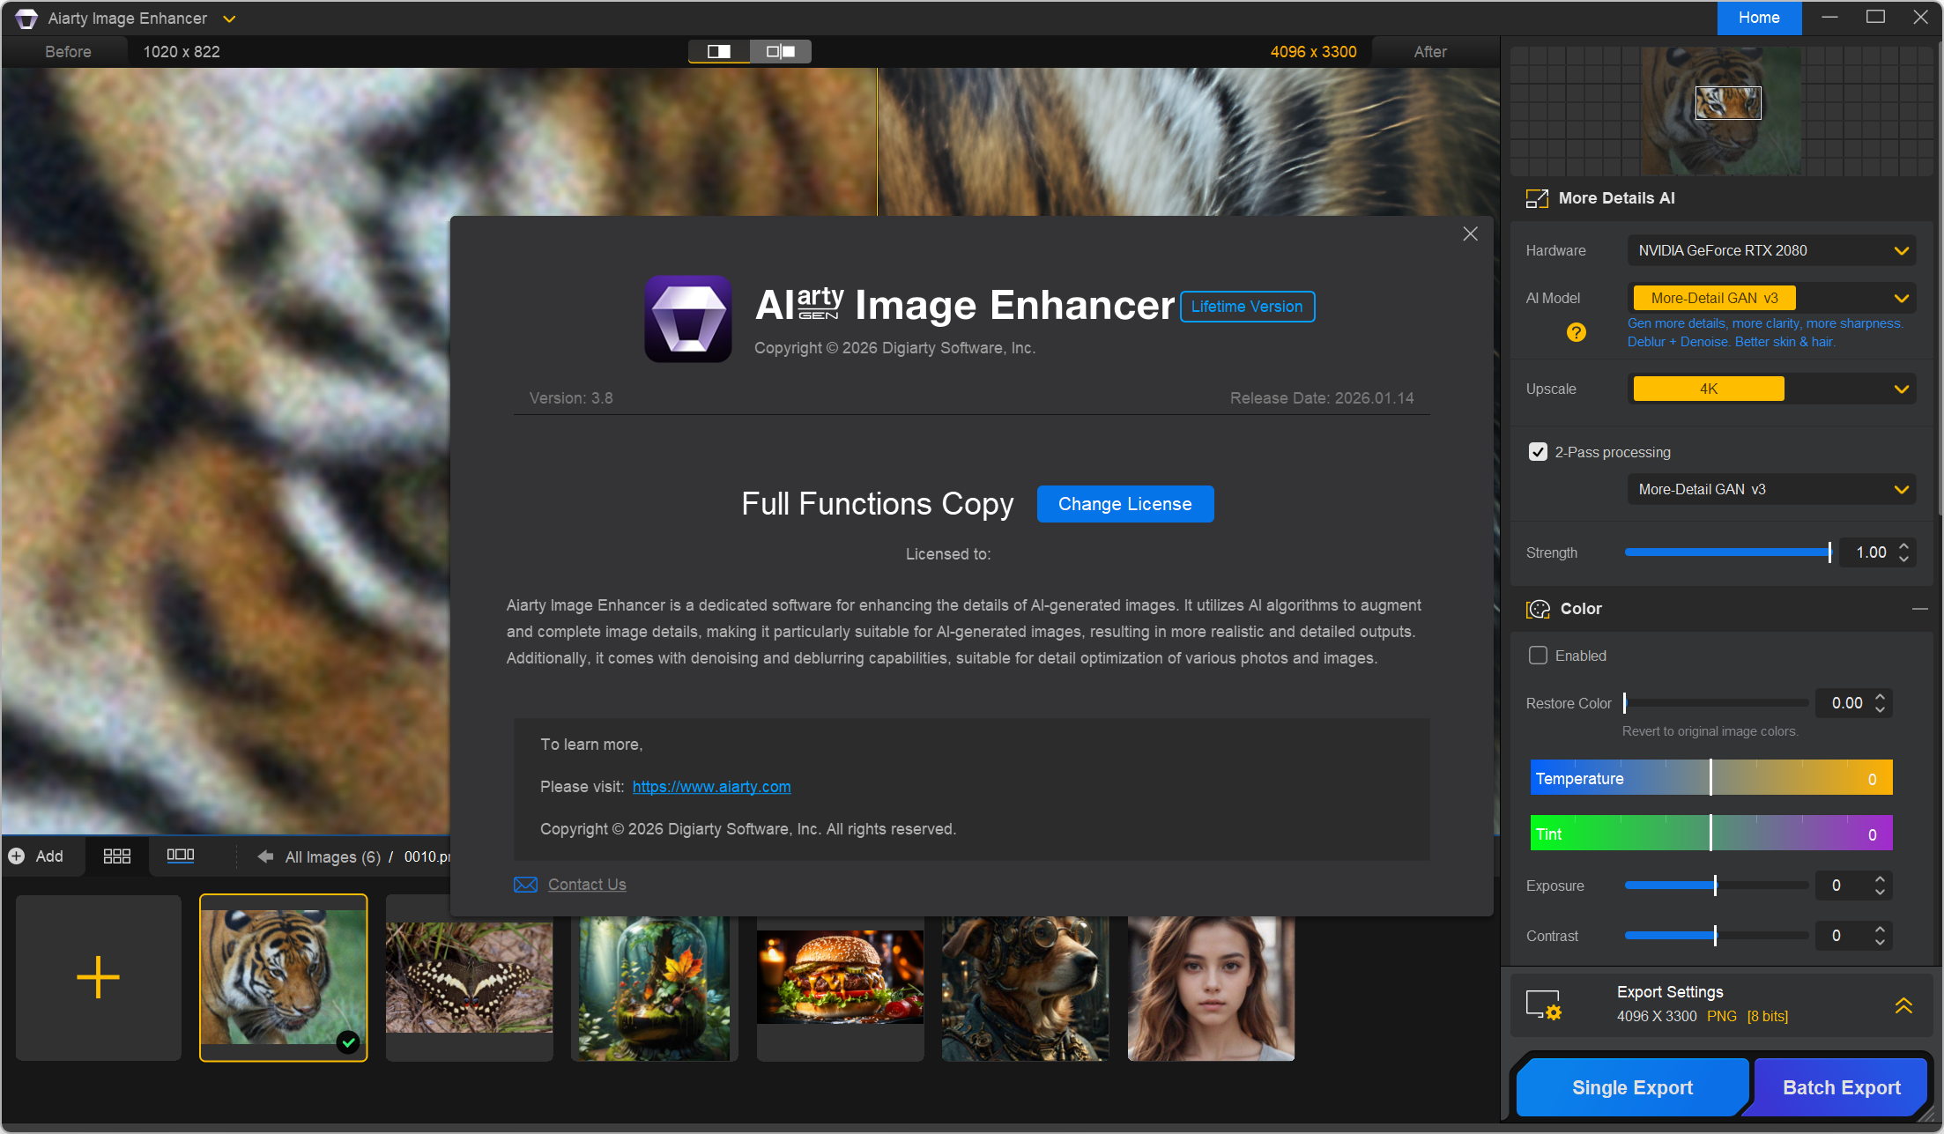Switch to grid thumbnail view icon
This screenshot has width=1944, height=1134.
tap(116, 856)
